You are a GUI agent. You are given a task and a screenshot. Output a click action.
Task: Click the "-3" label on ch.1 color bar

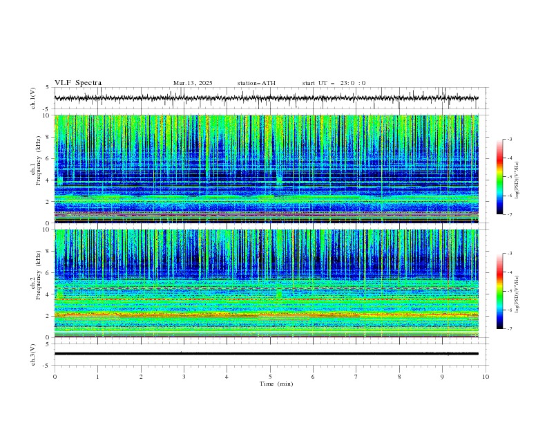click(x=510, y=139)
